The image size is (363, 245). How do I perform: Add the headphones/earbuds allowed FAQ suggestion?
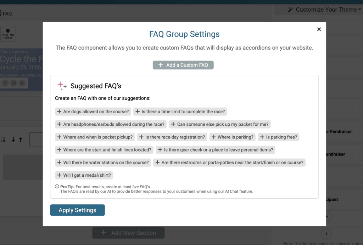click(x=111, y=124)
